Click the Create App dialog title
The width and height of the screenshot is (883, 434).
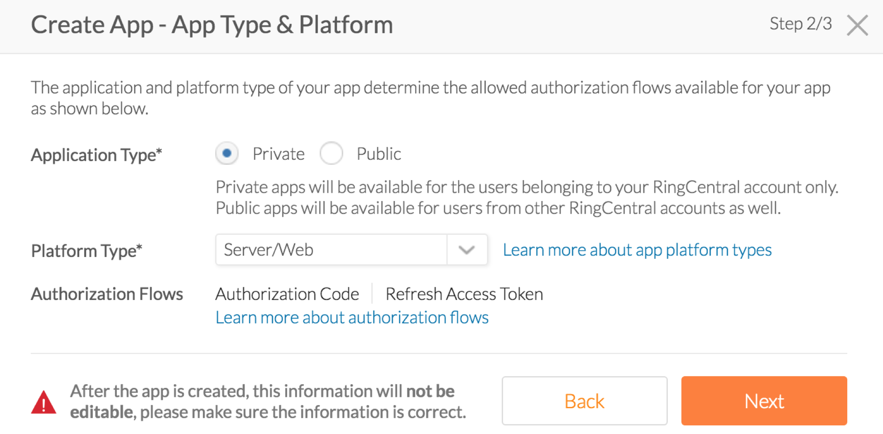click(212, 25)
